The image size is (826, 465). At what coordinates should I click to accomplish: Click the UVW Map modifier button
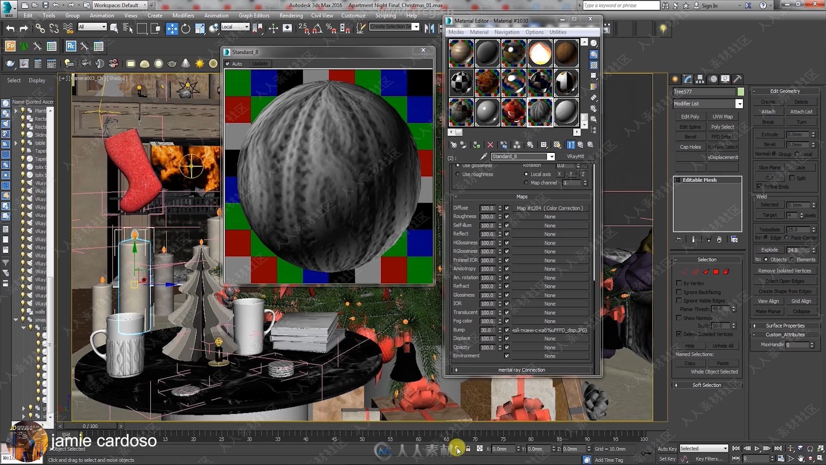click(723, 116)
